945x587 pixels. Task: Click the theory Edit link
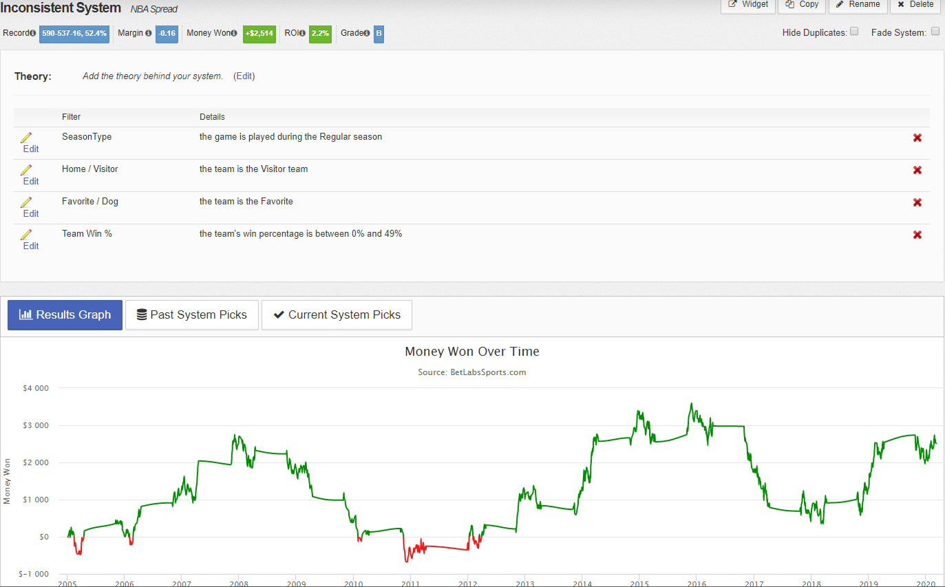(x=244, y=76)
